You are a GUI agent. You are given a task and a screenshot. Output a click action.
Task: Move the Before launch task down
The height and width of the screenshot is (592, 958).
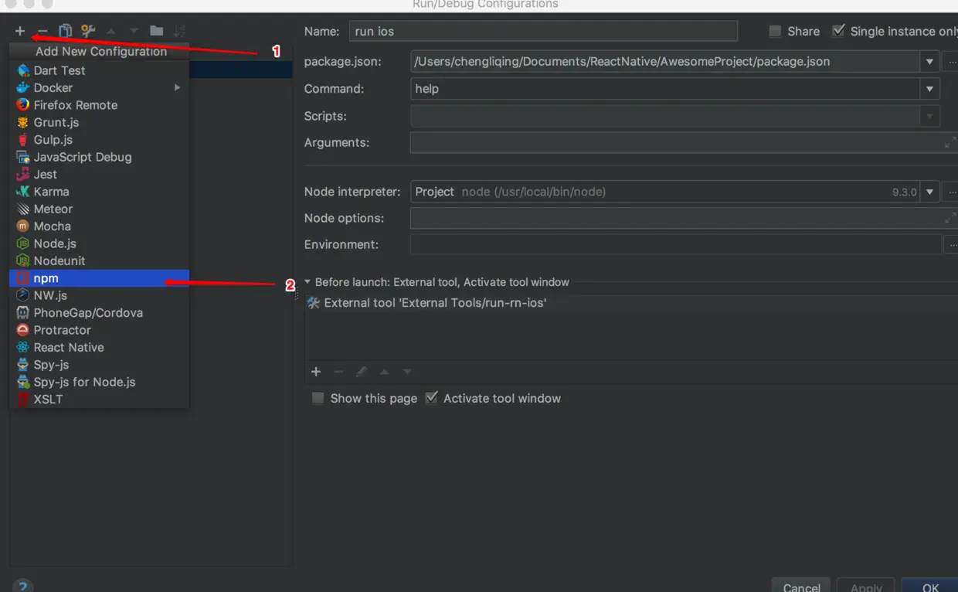pyautogui.click(x=406, y=372)
